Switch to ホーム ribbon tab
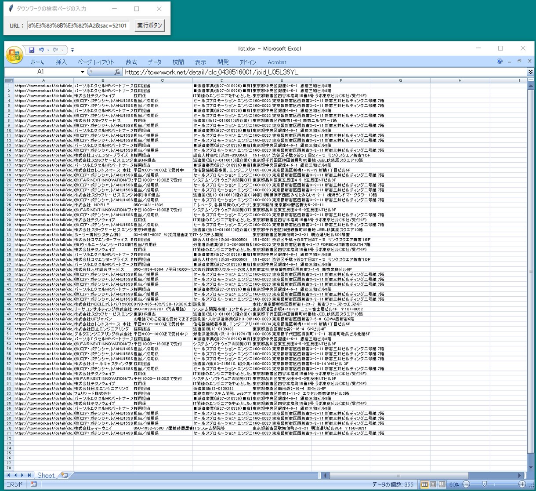536x491 pixels. pyautogui.click(x=37, y=62)
